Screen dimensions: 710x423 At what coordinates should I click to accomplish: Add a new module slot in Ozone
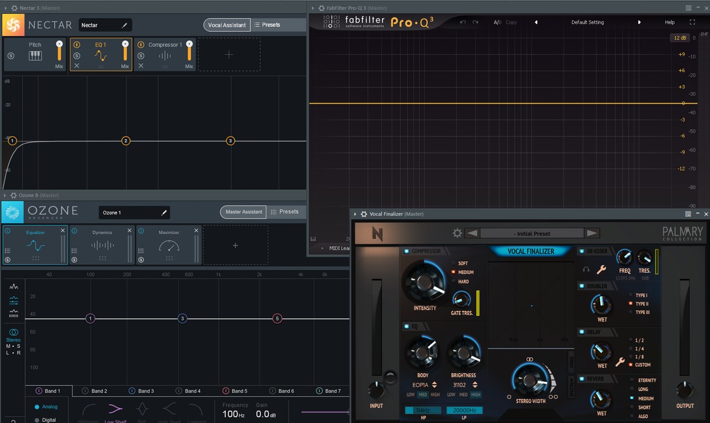tap(235, 246)
